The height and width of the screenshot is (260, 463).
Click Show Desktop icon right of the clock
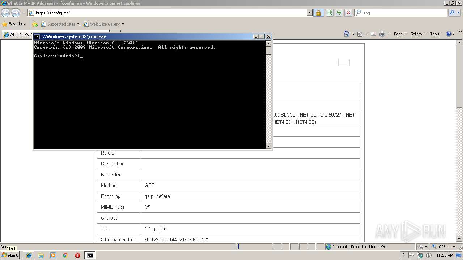[x=459, y=255]
